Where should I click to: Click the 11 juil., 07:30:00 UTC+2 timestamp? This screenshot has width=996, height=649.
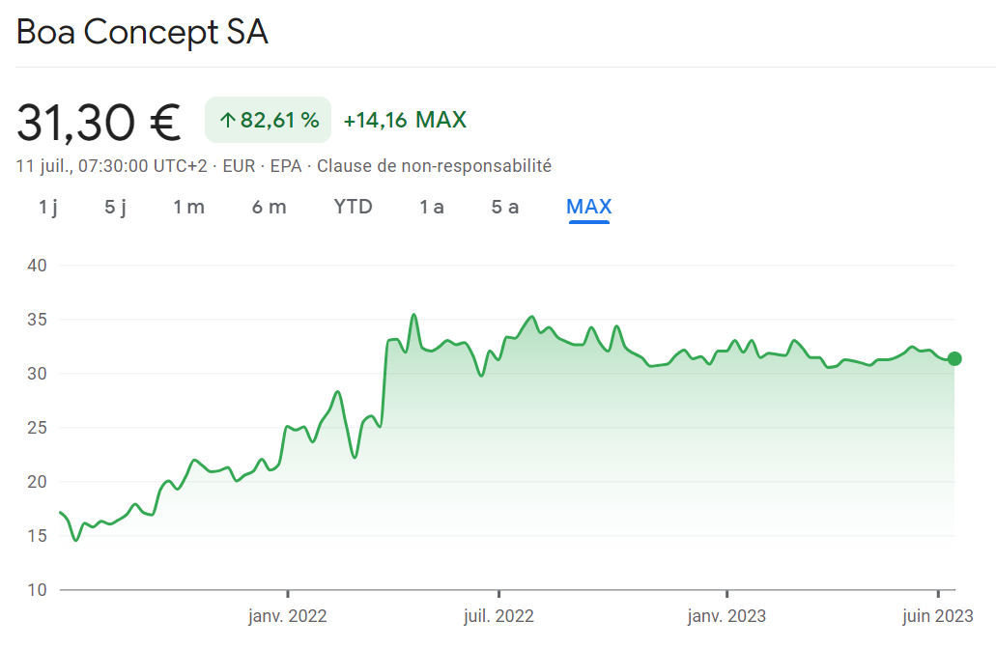click(x=112, y=166)
